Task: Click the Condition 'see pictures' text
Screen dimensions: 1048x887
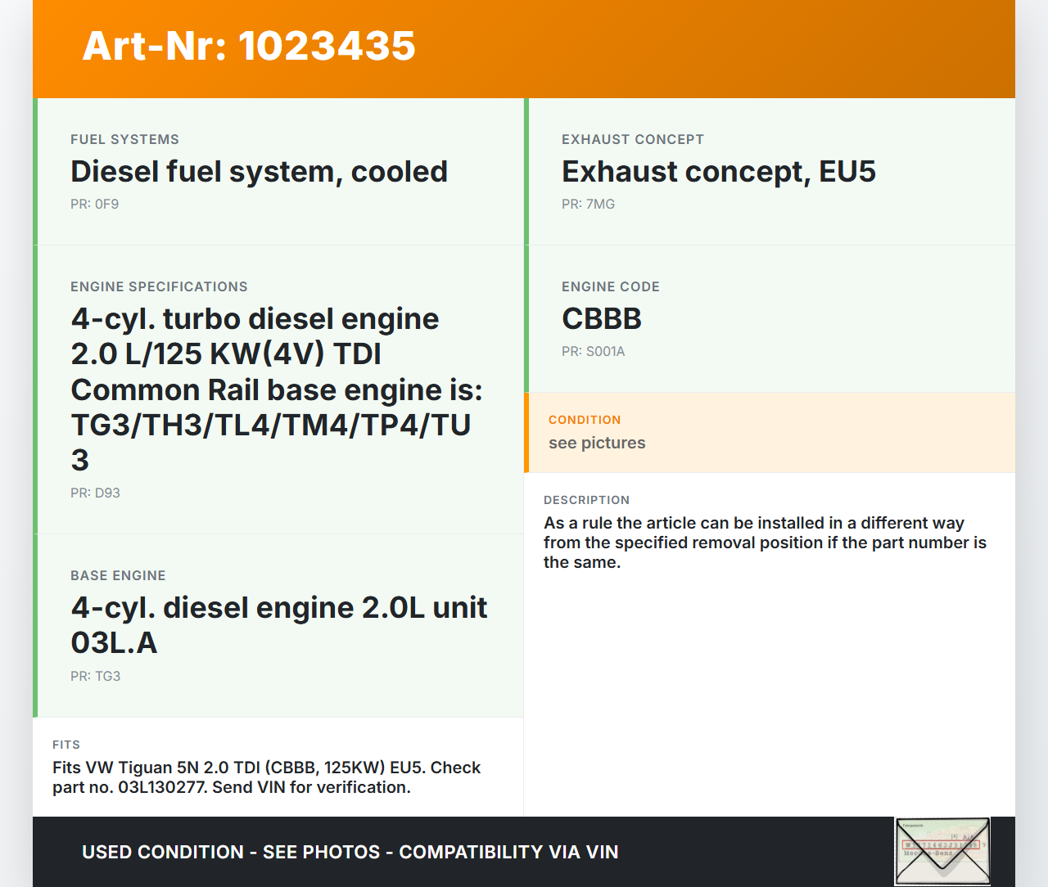Action: point(597,443)
